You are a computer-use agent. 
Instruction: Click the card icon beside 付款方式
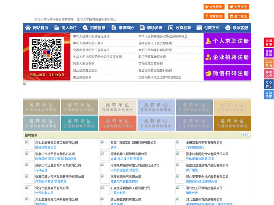(x=199, y=28)
